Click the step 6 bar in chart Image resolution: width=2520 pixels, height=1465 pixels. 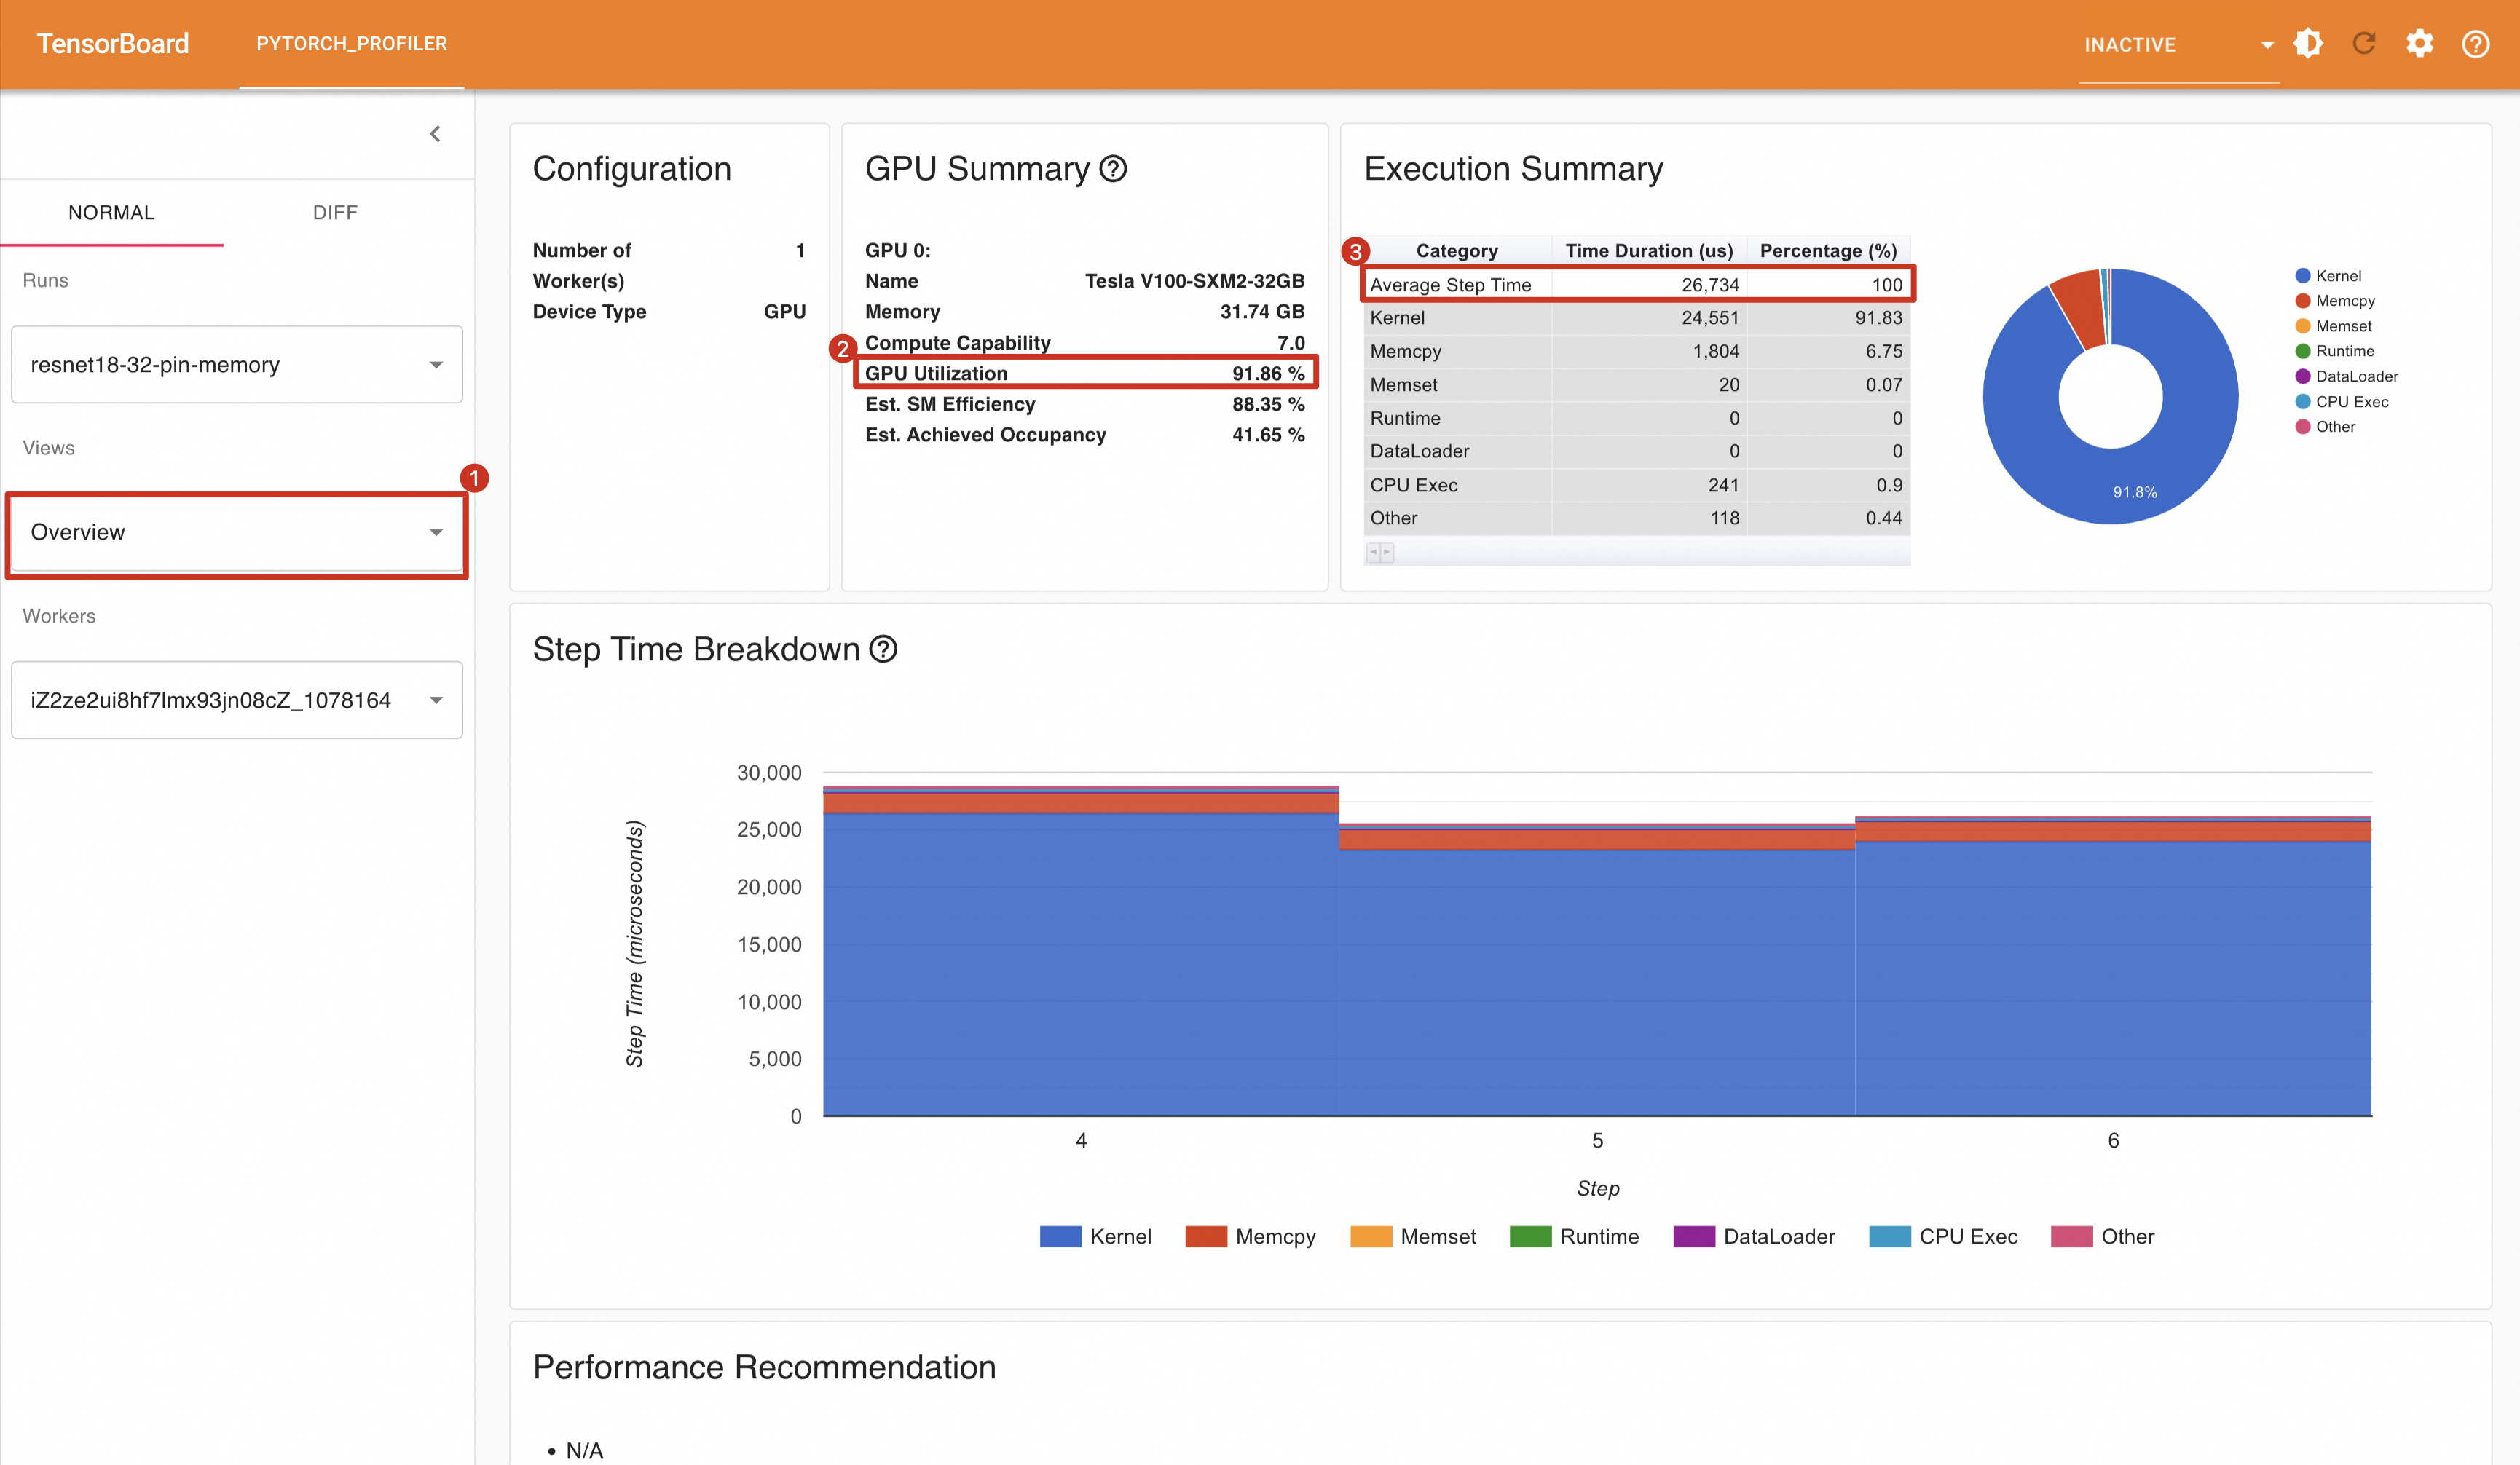(x=2113, y=966)
